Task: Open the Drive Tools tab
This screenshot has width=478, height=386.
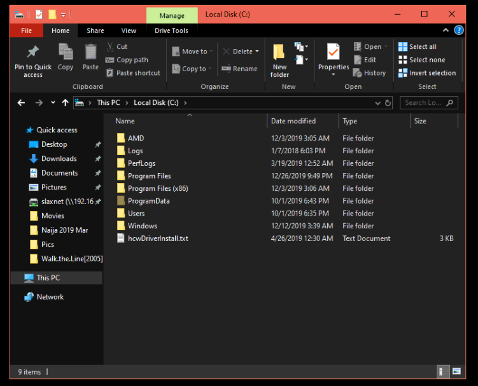Action: pos(171,31)
